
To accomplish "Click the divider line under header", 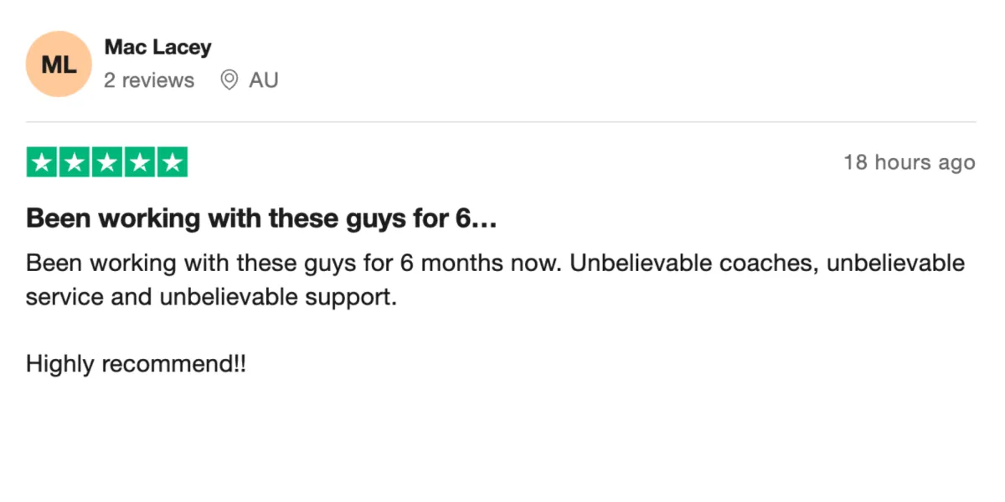I will click(x=501, y=122).
